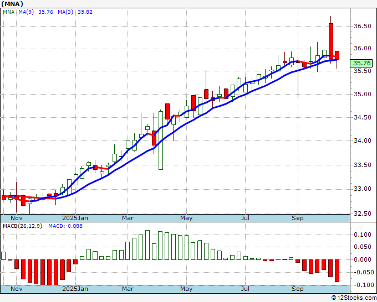
Task: Click the 34.50 price axis label
Action: point(363,118)
